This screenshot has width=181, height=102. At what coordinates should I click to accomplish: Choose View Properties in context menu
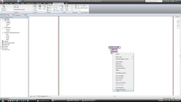pyautogui.click(x=123, y=88)
